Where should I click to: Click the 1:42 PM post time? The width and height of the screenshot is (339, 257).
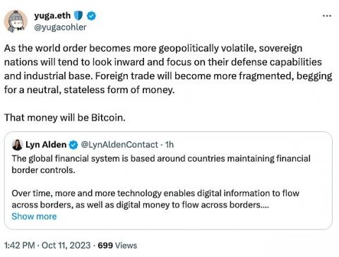click(x=20, y=246)
